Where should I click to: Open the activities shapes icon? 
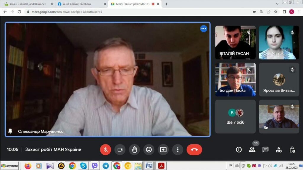(x=279, y=150)
